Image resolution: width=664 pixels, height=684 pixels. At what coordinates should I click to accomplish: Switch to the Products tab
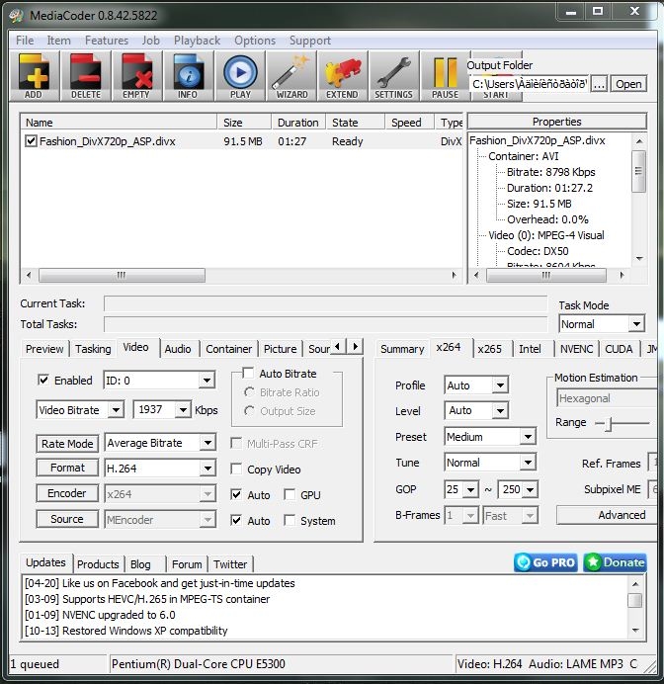pyautogui.click(x=98, y=564)
